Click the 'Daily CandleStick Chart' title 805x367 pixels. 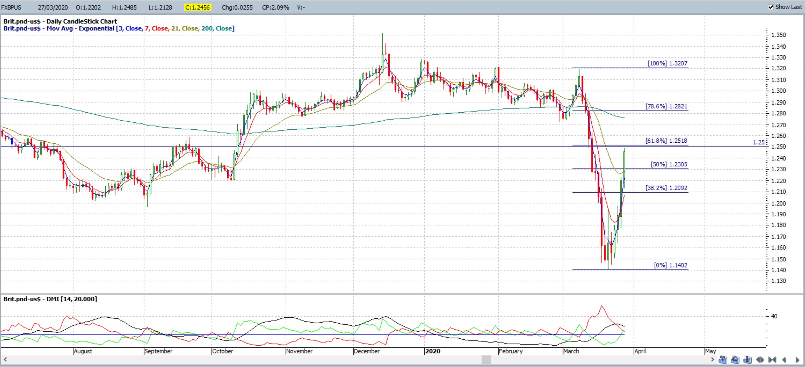point(82,22)
